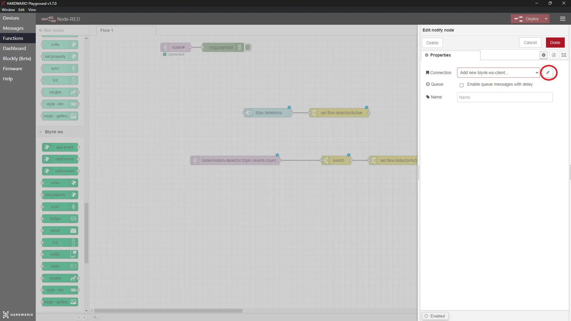Screen dimensions: 571x321
Task: Click the filter nodes search field
Action: [62, 30]
